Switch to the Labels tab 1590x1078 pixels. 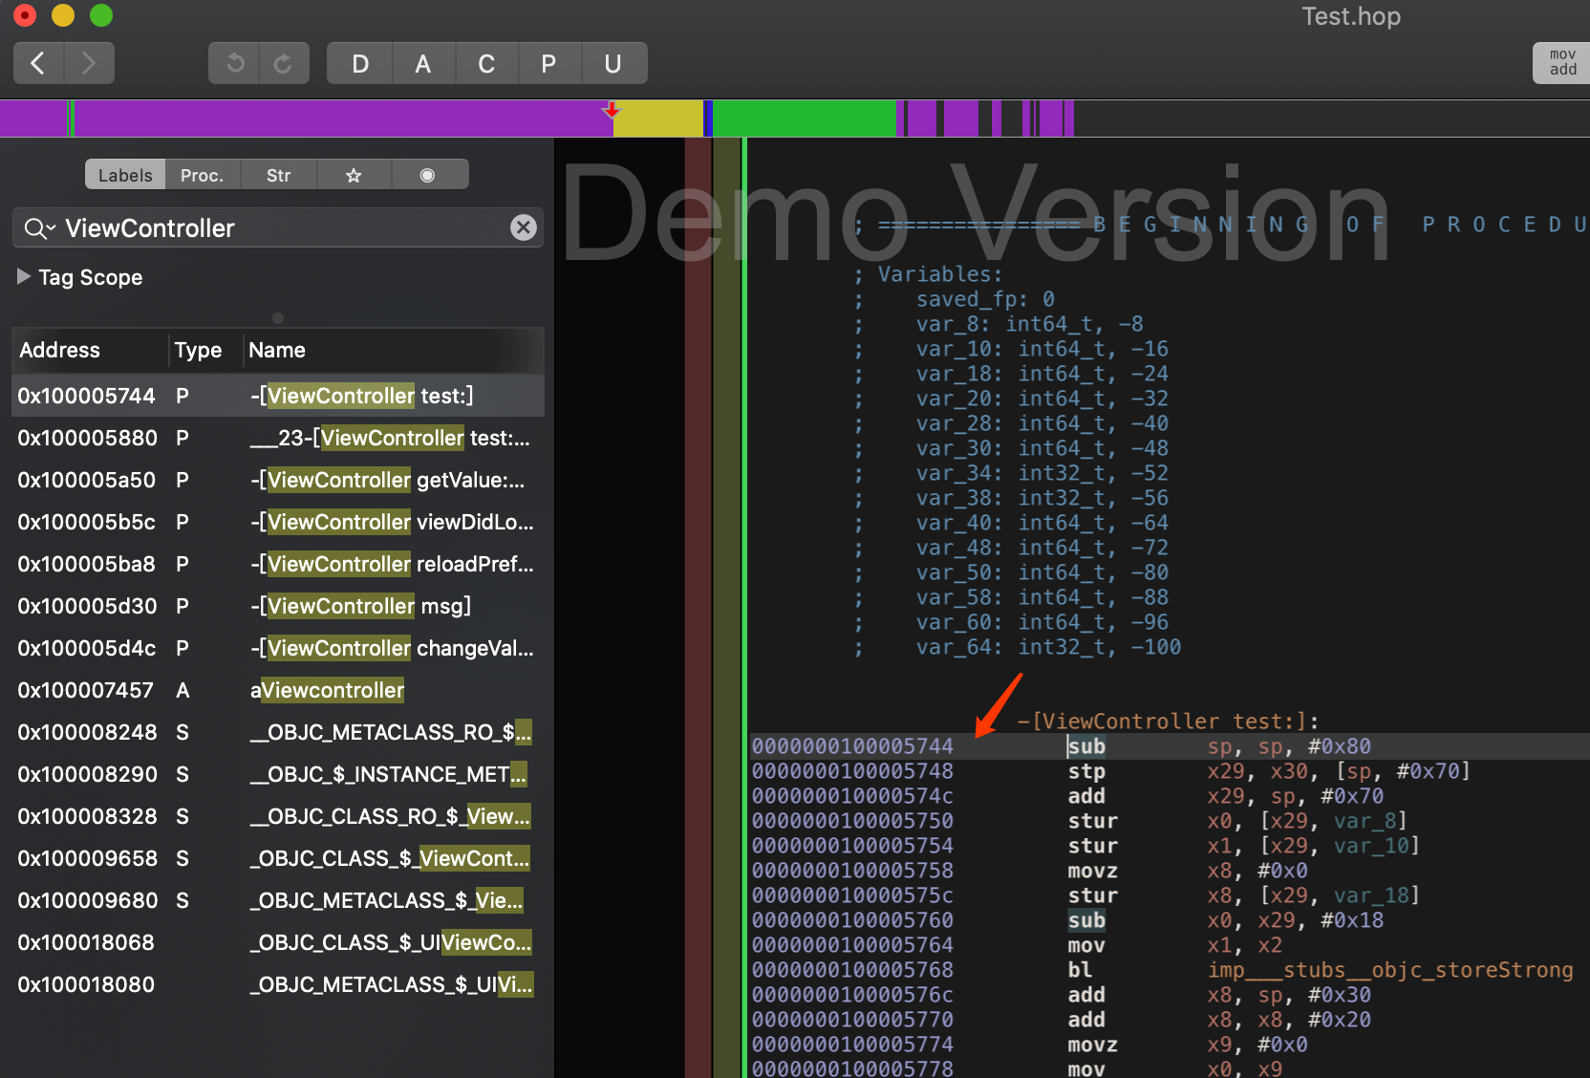pos(125,175)
